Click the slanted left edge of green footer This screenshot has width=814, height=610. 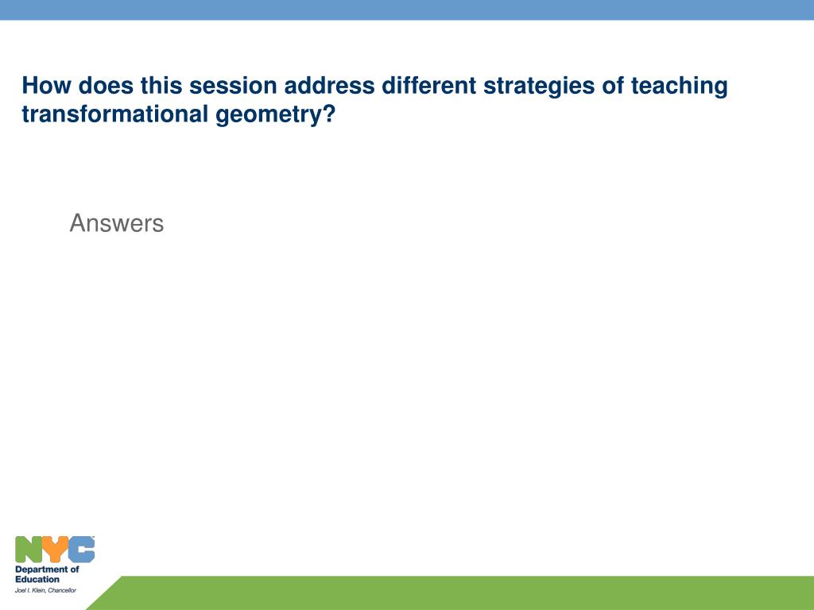pos(104,593)
